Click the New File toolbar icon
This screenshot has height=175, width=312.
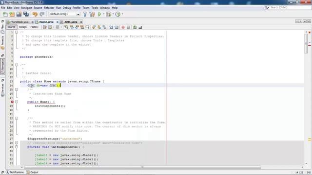pos(5,14)
